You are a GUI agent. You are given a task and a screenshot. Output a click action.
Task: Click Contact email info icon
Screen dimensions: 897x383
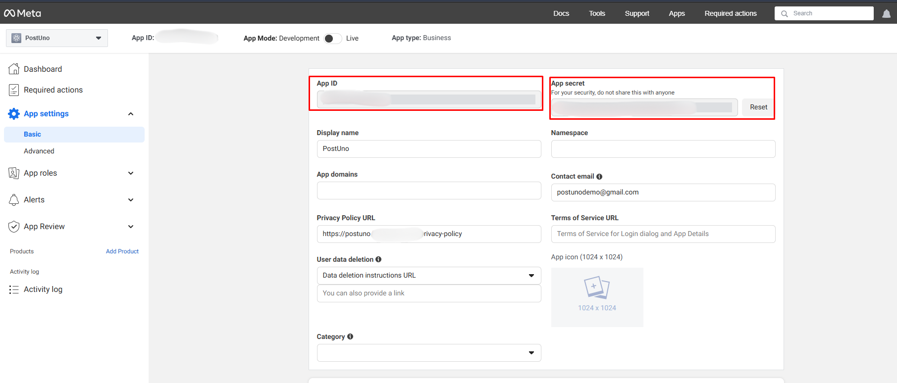[x=599, y=177]
